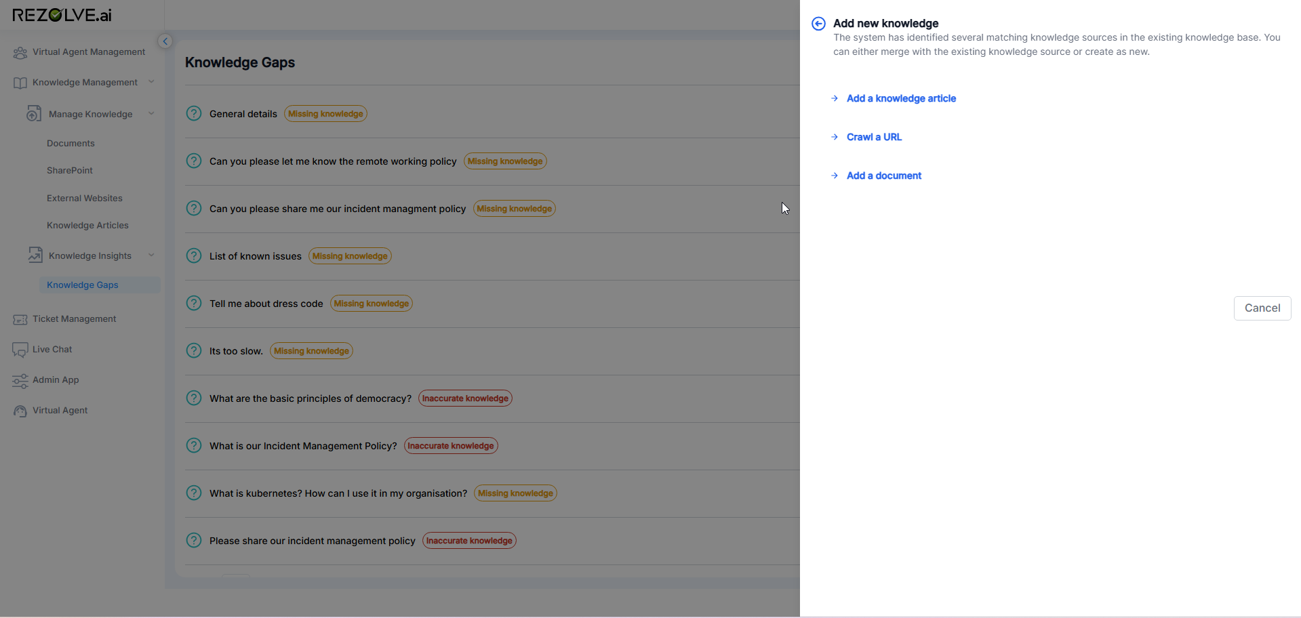Open Knowledge Management menu item
This screenshot has height=618, width=1301.
85,83
